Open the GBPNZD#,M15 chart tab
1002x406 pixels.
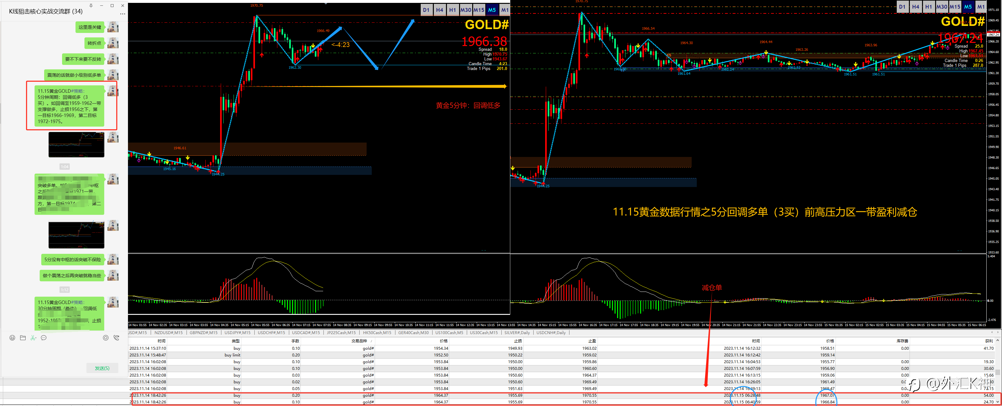click(203, 332)
